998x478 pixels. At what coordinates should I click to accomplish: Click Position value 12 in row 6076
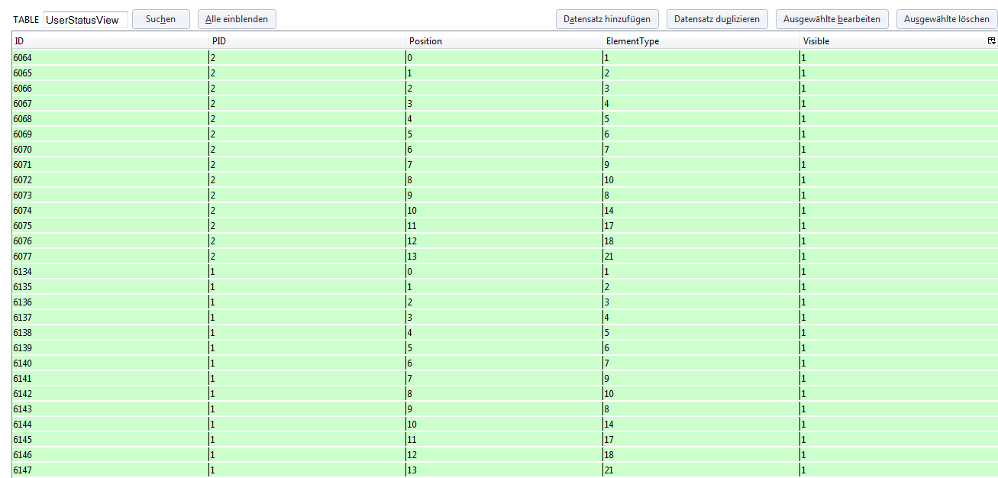(x=412, y=241)
